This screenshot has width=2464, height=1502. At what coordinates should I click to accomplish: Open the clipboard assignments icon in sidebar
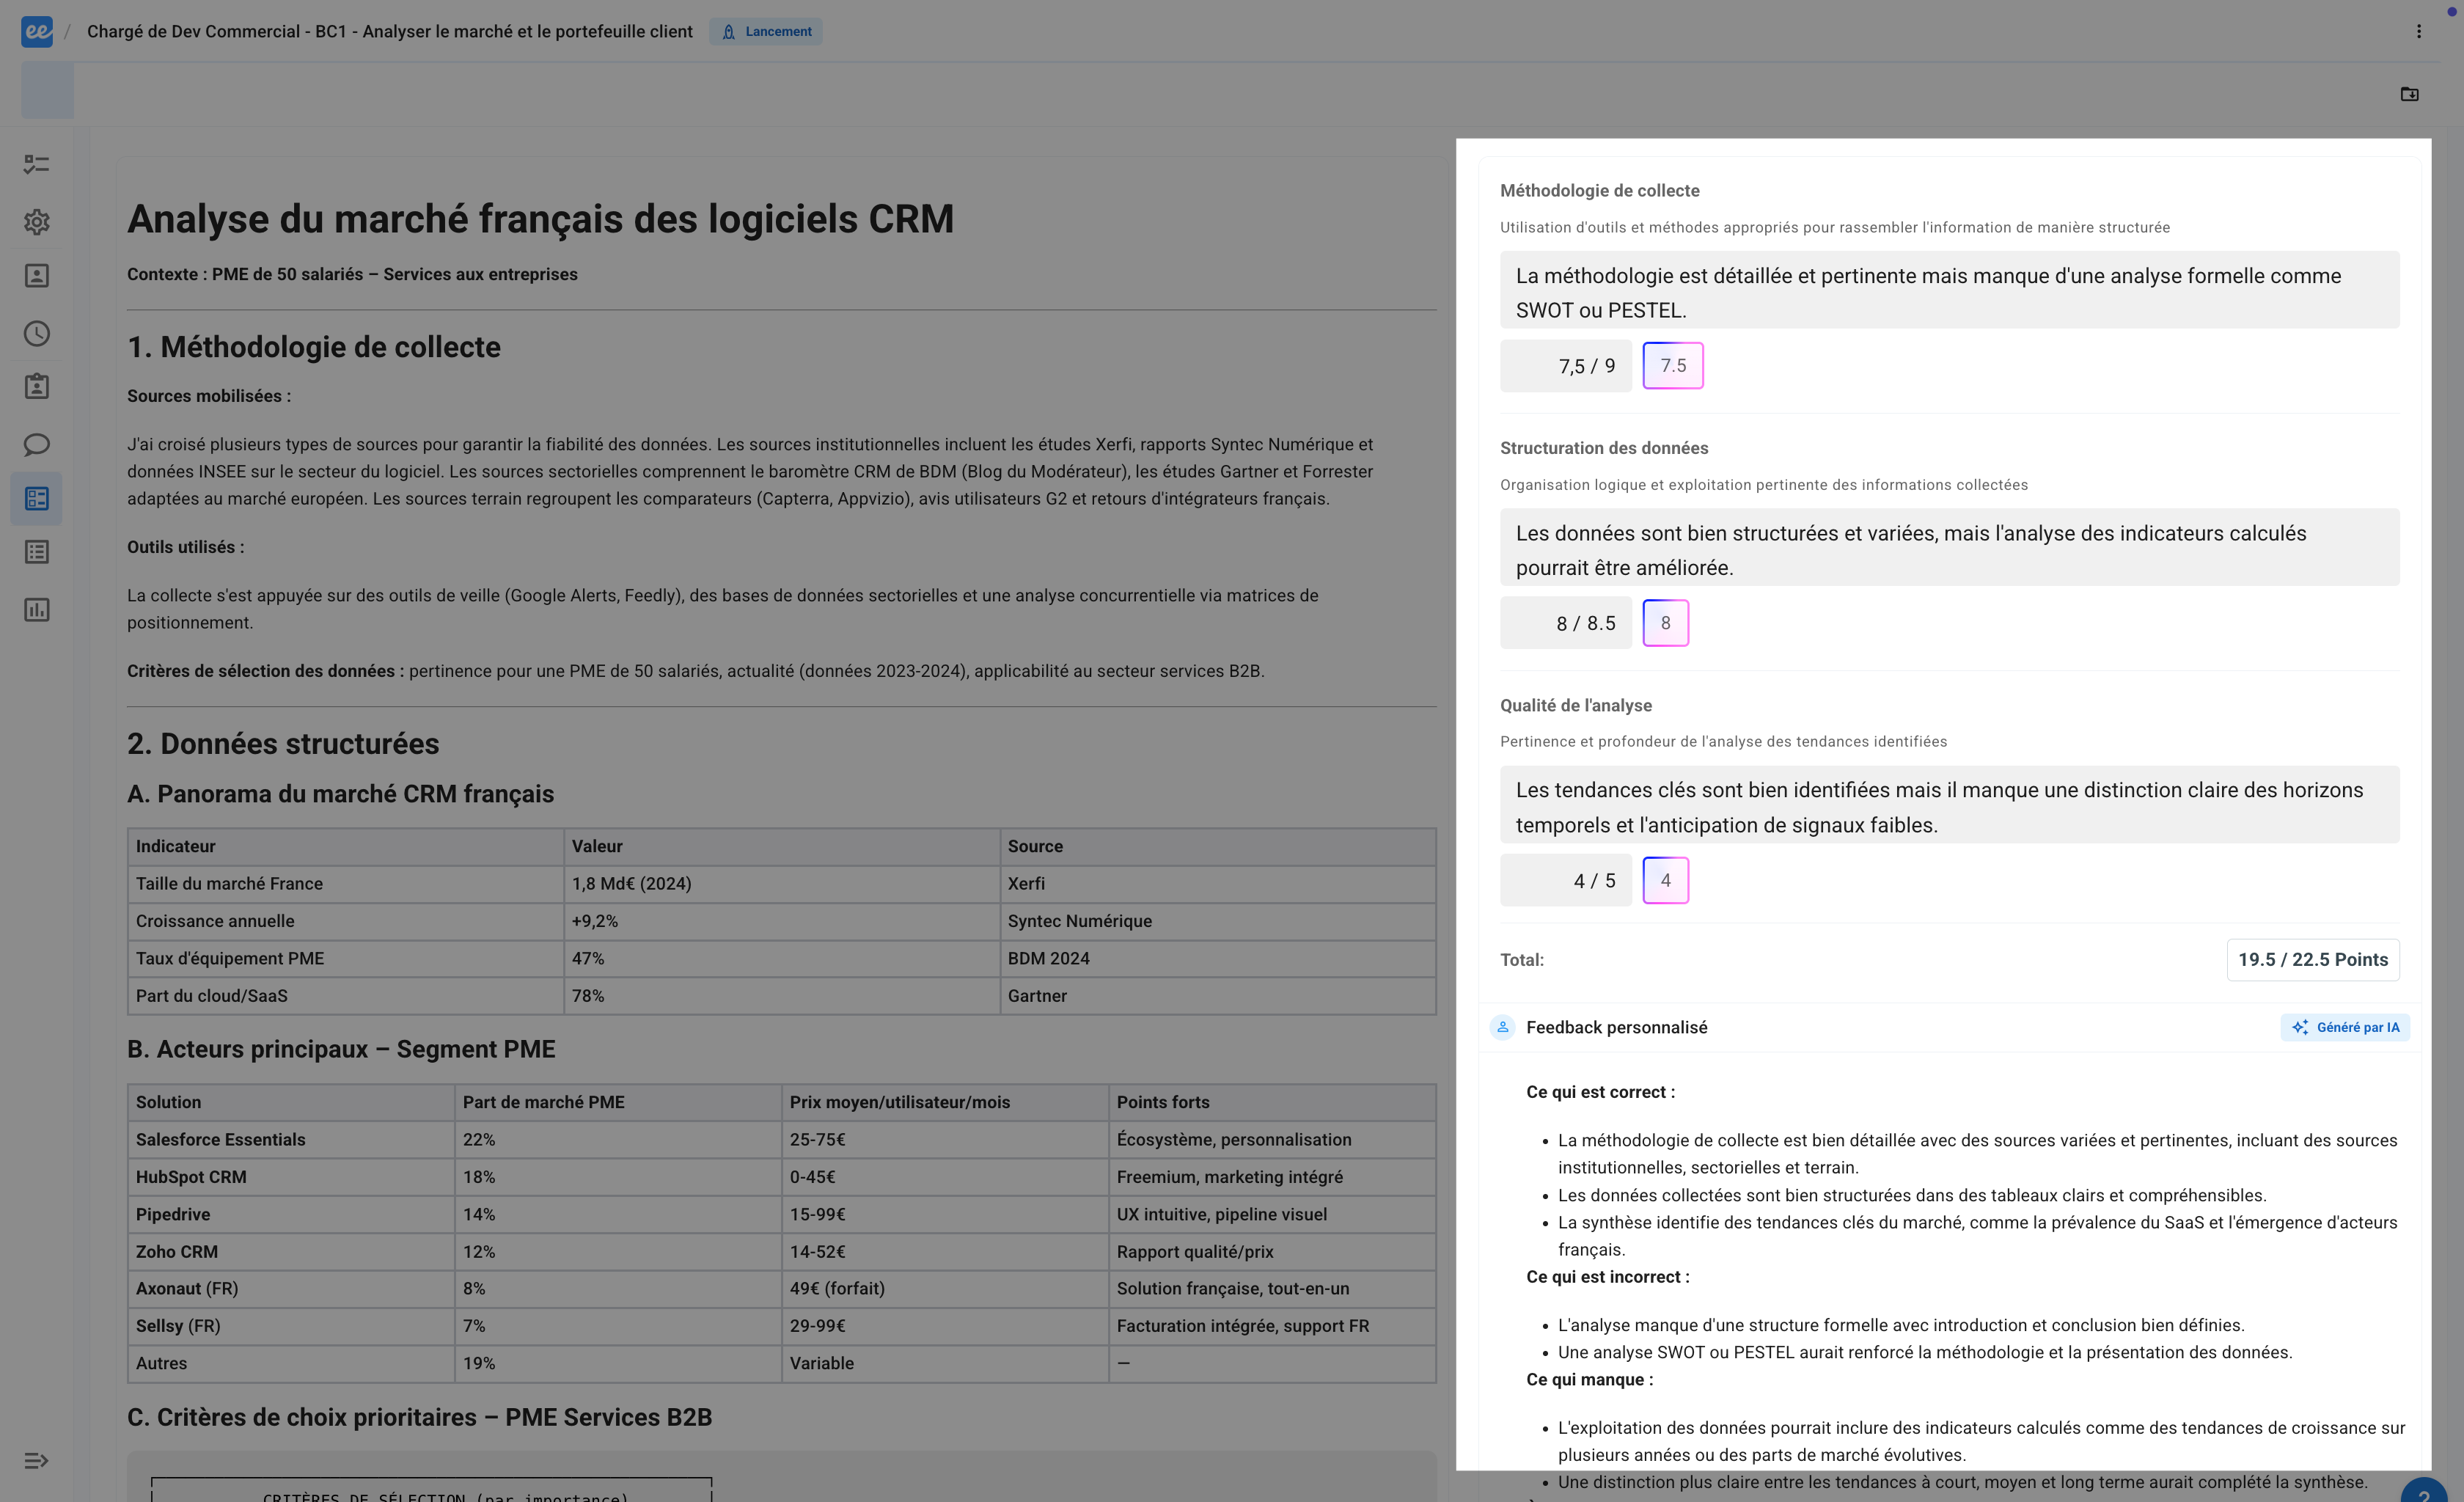click(x=37, y=387)
